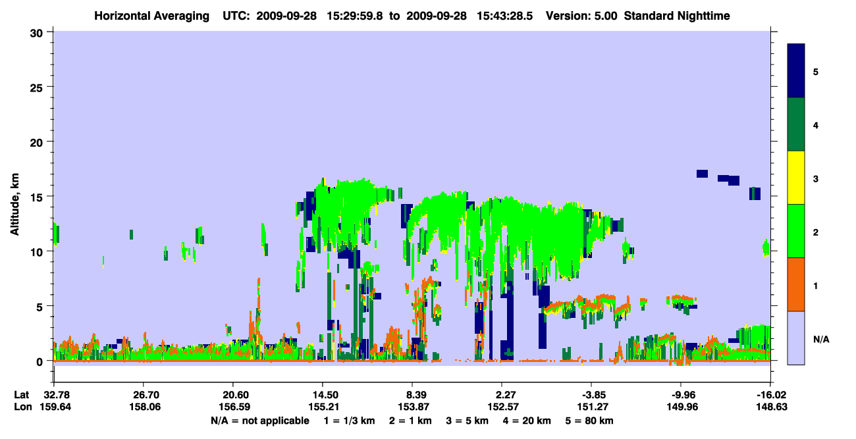This screenshot has width=856, height=439.
Task: Click longitude value '149.96'
Action: 681,407
